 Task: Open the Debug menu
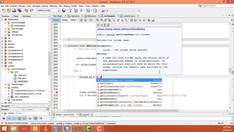tap(67, 6)
